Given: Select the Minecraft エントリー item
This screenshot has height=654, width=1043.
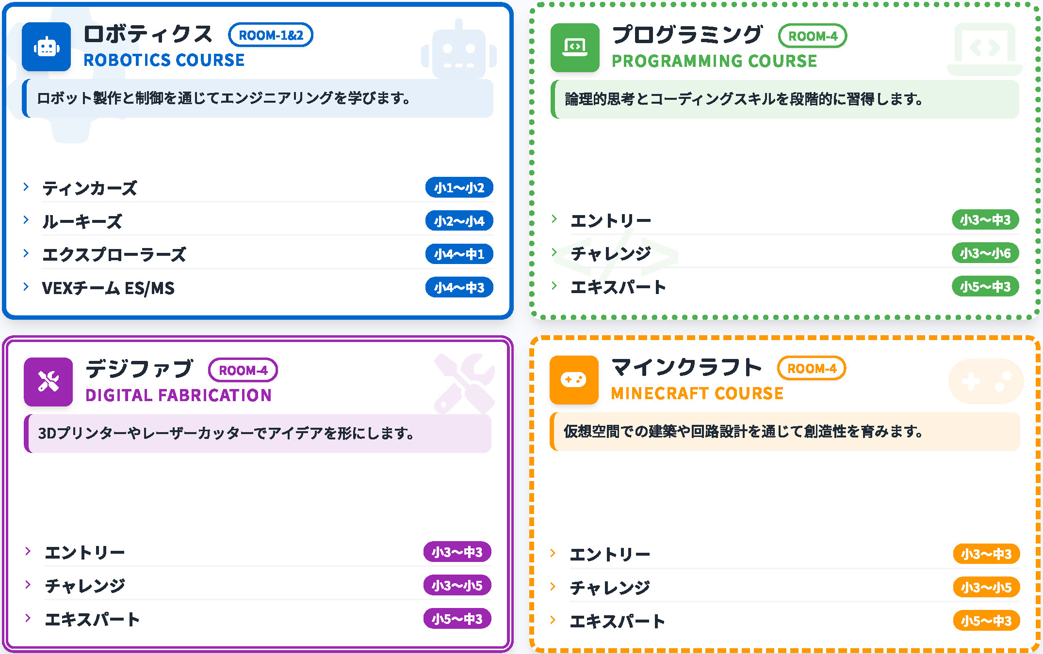Looking at the screenshot, I should (x=610, y=554).
